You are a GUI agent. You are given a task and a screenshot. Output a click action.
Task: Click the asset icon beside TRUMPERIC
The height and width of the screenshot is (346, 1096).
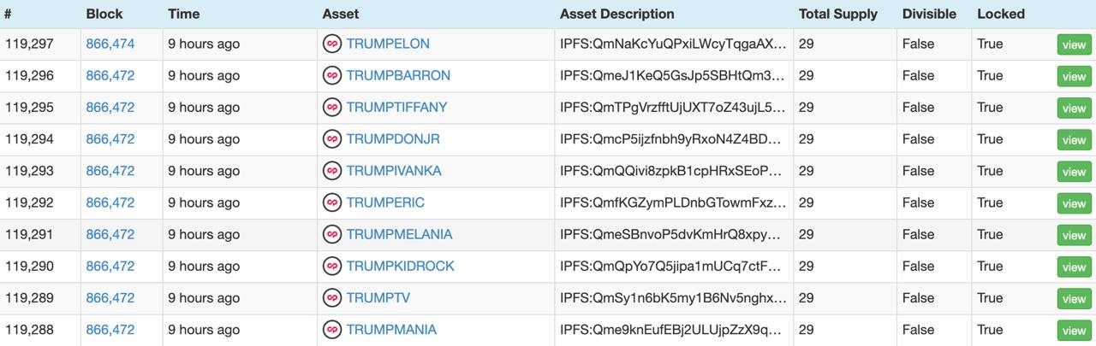pyautogui.click(x=331, y=202)
